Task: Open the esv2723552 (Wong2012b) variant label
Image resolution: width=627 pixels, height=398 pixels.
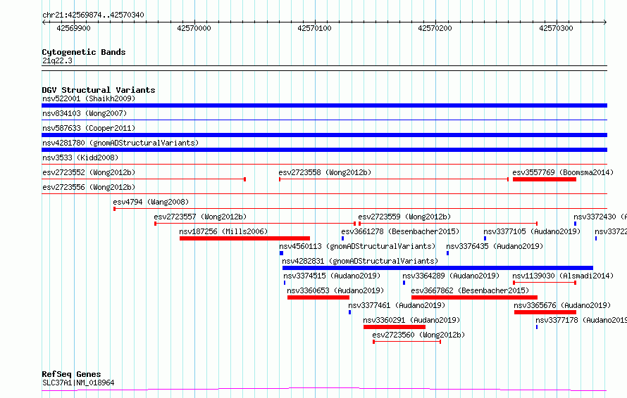Action: pos(89,172)
